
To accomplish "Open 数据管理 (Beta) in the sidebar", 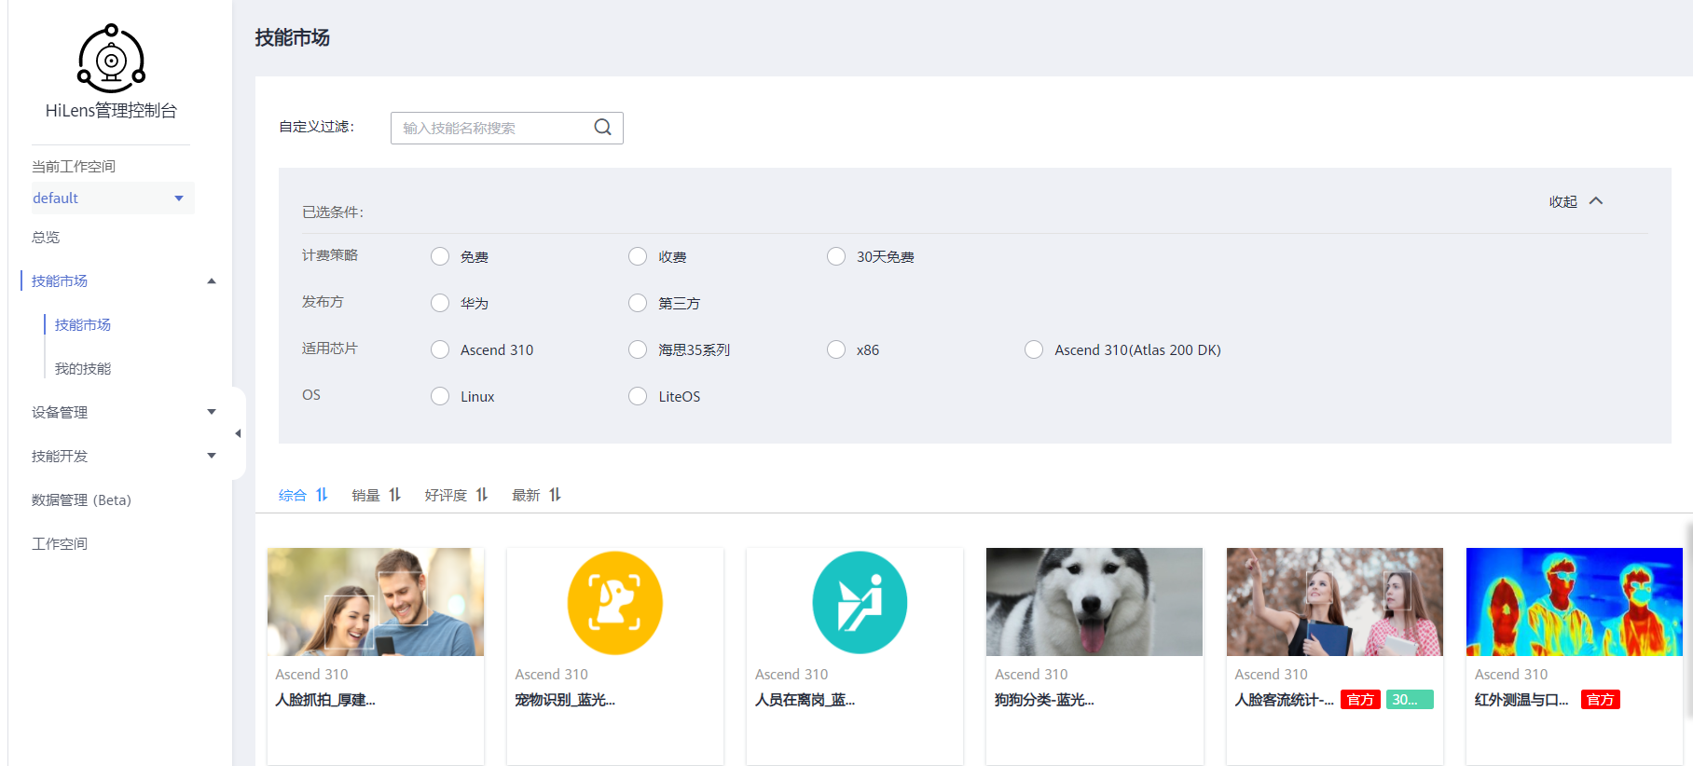I will coord(81,499).
